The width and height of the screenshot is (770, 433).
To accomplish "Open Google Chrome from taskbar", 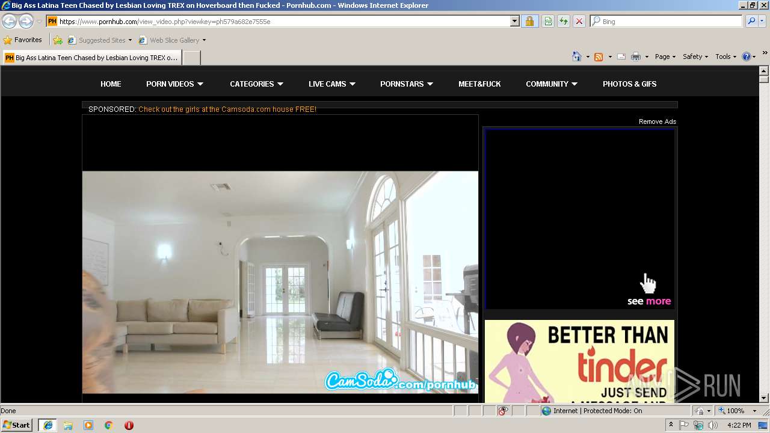I will 109,425.
